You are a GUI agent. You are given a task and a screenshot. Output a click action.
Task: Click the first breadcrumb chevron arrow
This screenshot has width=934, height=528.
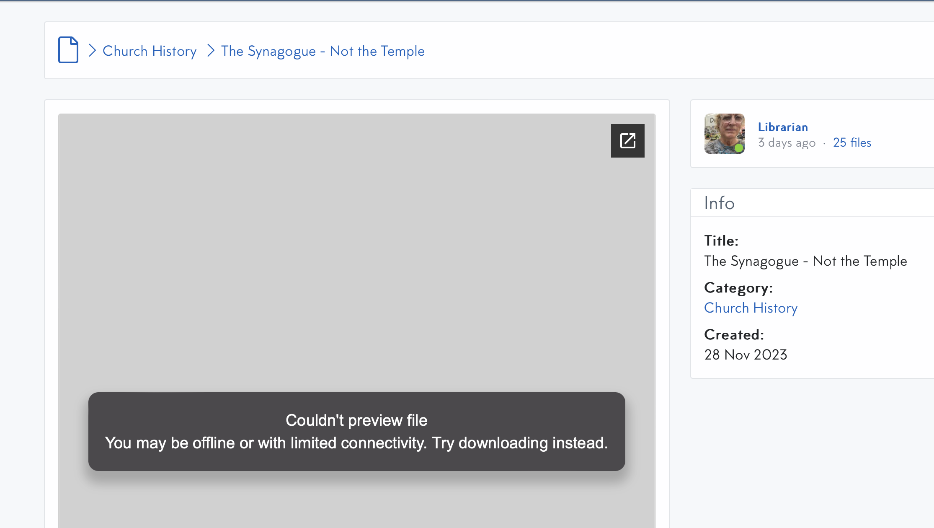click(x=93, y=51)
